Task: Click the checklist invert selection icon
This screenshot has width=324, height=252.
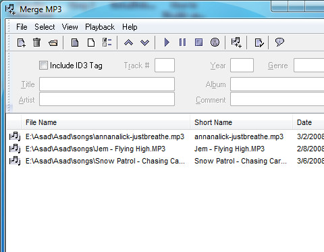Action: click(x=107, y=42)
